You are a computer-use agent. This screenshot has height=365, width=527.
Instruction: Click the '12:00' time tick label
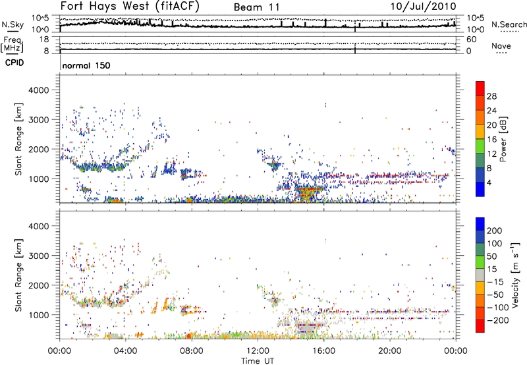click(x=258, y=351)
